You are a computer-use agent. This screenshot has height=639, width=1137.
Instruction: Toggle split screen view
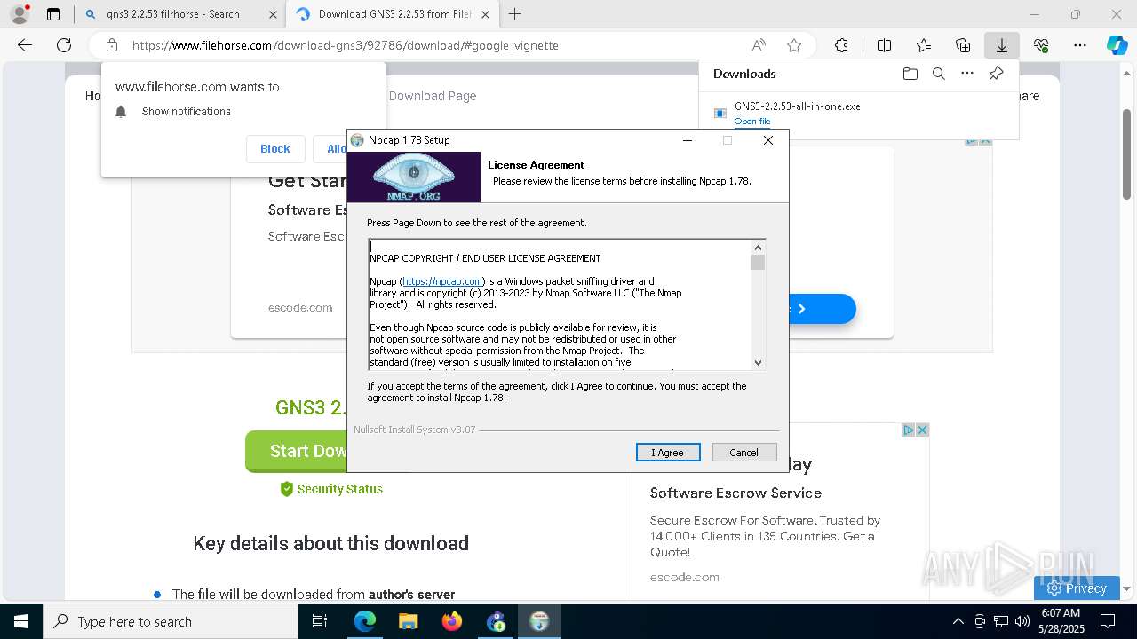click(x=884, y=45)
